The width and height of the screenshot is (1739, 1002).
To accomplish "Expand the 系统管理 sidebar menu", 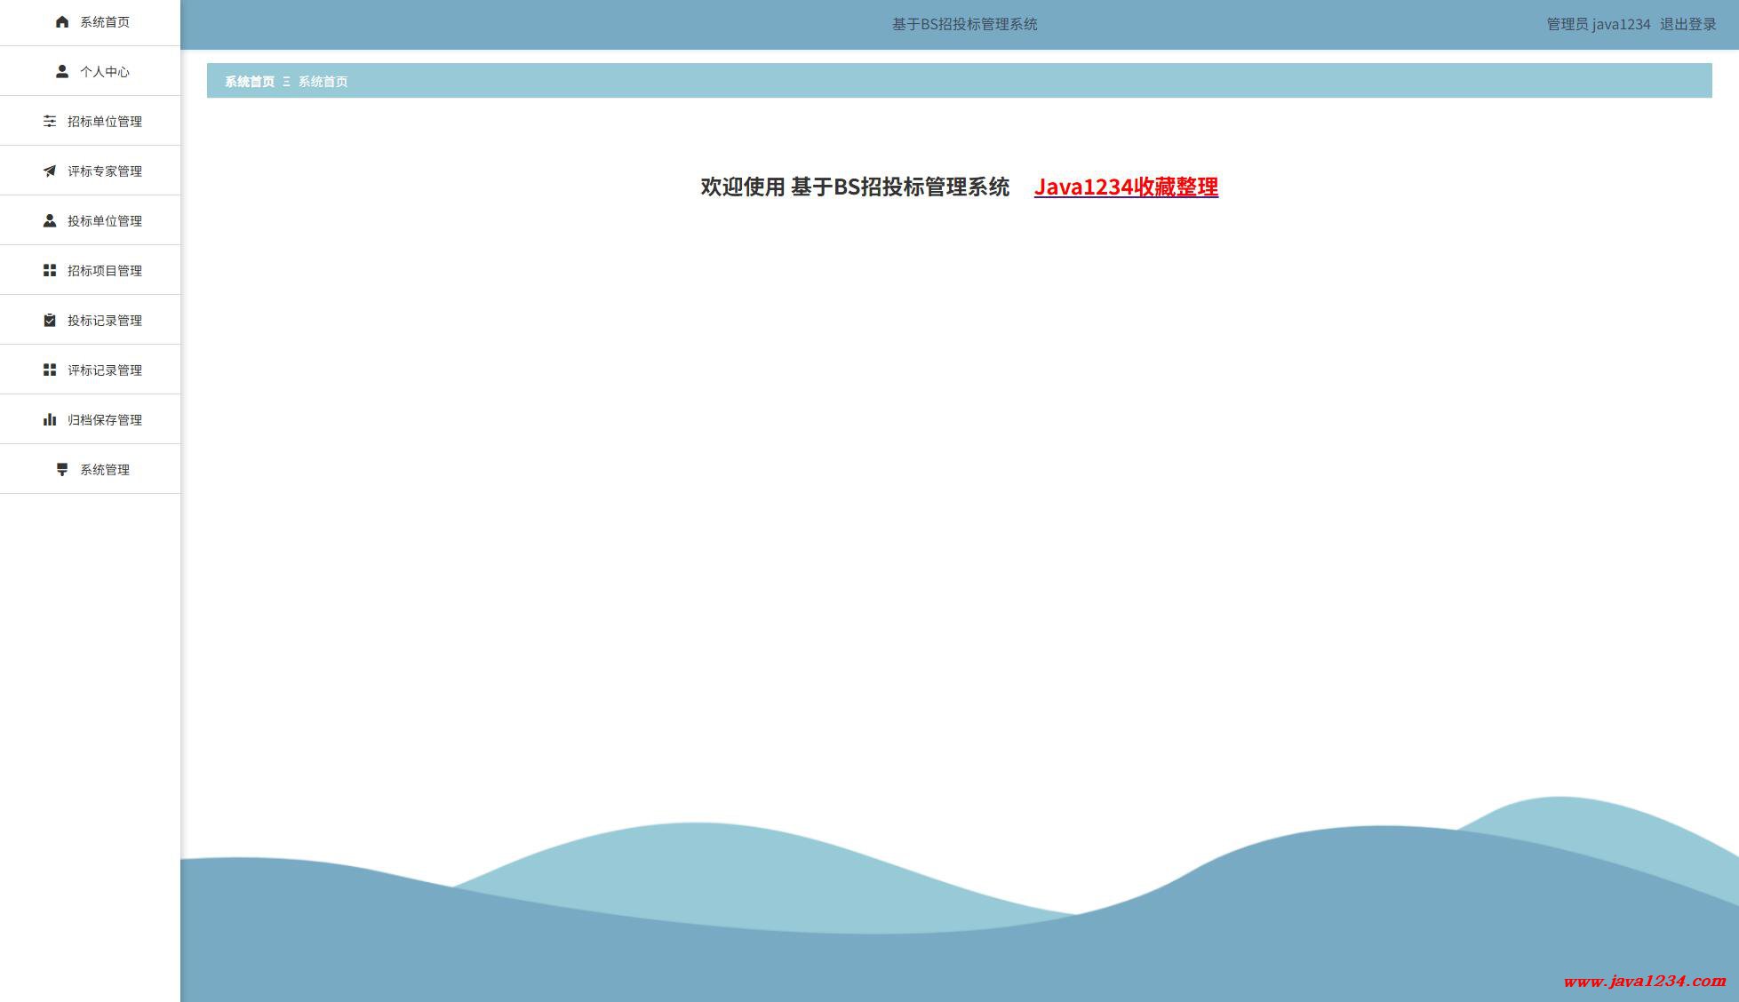I will (x=104, y=470).
